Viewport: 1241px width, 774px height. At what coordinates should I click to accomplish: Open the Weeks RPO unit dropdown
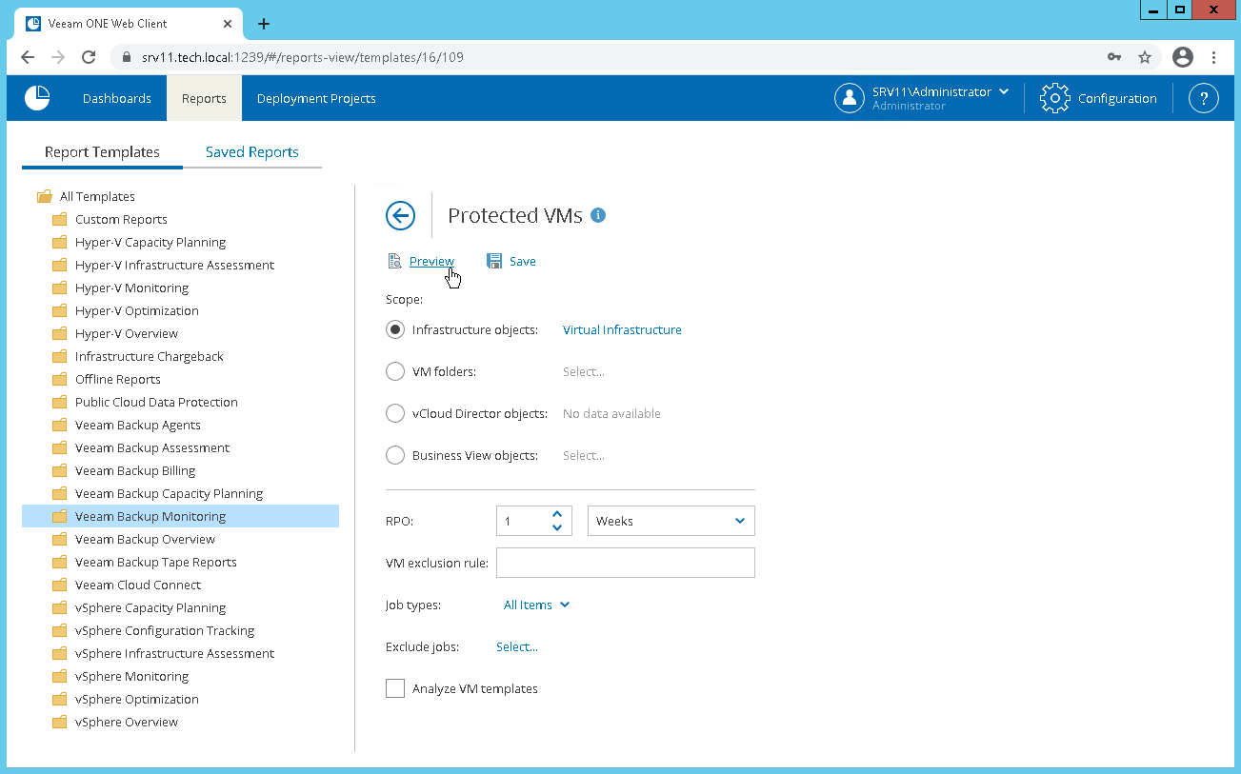coord(671,521)
